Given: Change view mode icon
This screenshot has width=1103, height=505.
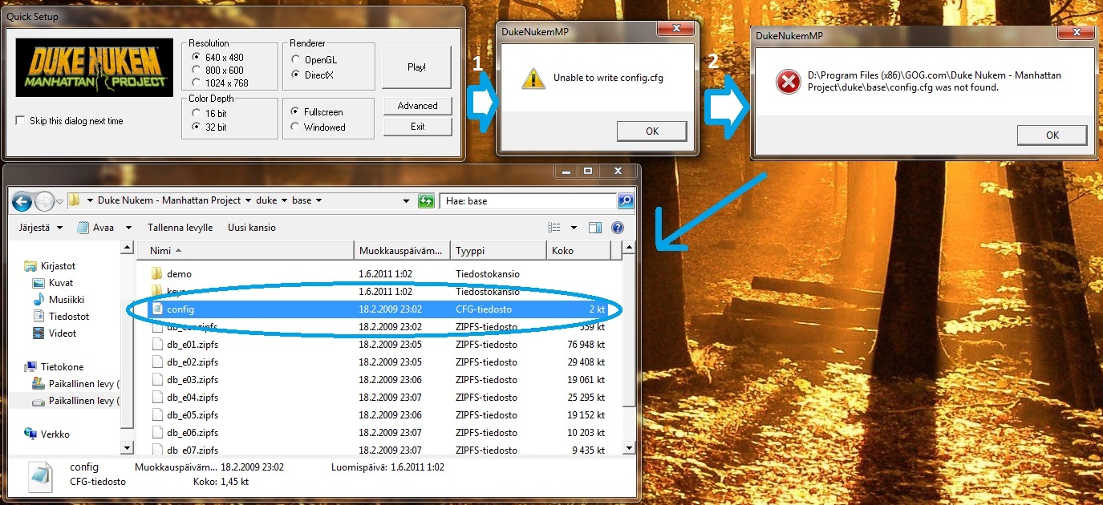Looking at the screenshot, I should pyautogui.click(x=554, y=228).
